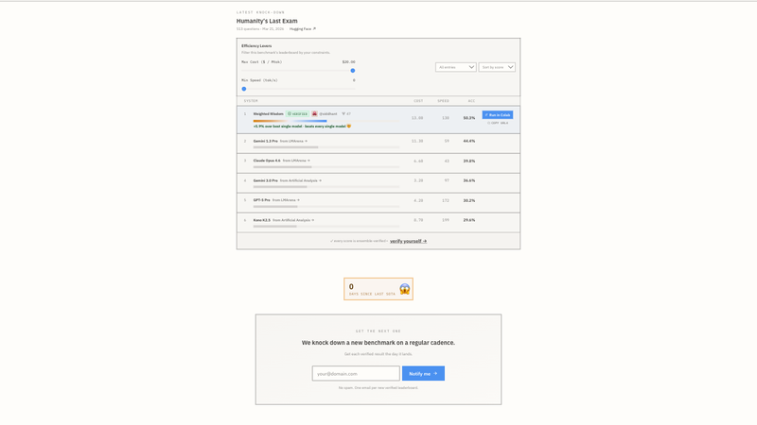Click the author avatar beside @siddhant
Image resolution: width=757 pixels, height=425 pixels.
[314, 113]
